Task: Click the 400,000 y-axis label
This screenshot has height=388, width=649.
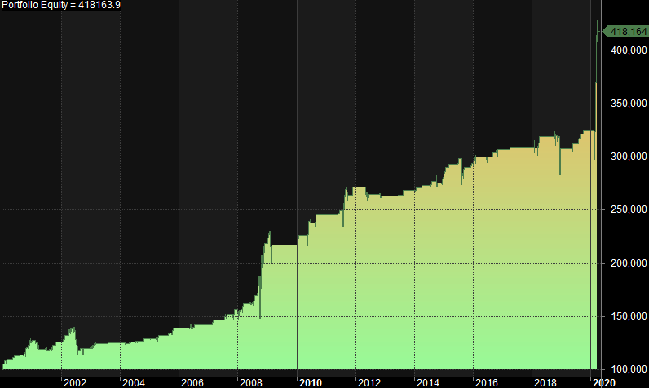Action: point(626,51)
